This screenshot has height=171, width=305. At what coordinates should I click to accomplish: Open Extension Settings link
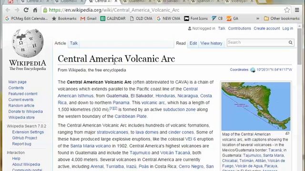point(28,132)
